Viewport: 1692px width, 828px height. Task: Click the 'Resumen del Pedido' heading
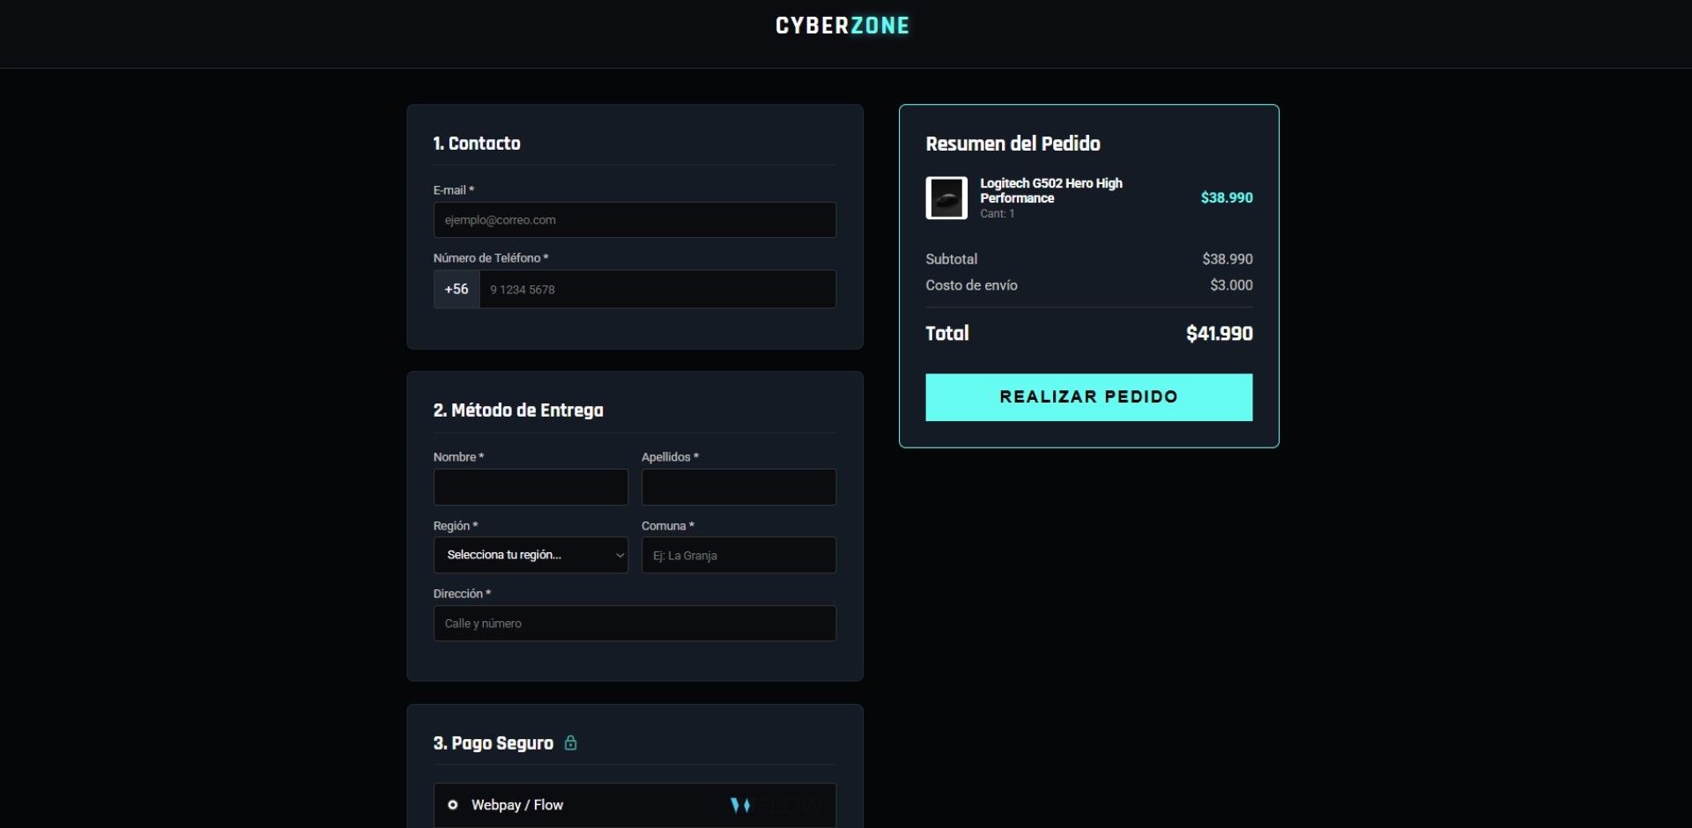pos(1013,143)
